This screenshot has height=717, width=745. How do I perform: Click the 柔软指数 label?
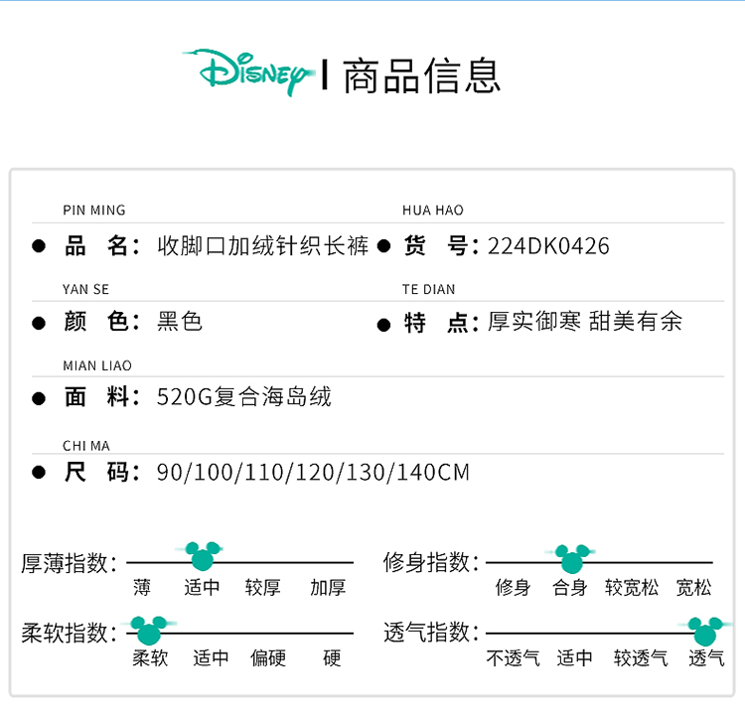[x=69, y=633]
